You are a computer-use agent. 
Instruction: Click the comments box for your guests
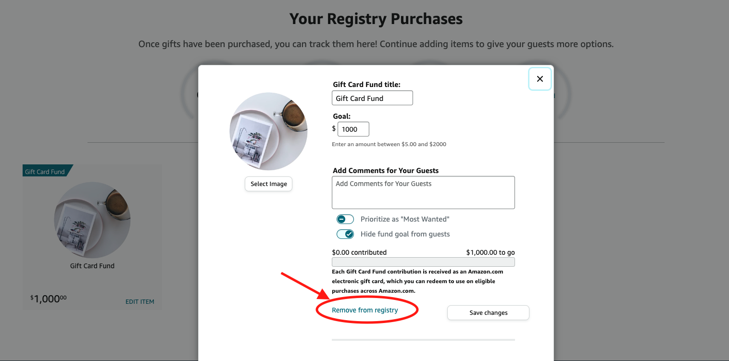[x=423, y=192]
